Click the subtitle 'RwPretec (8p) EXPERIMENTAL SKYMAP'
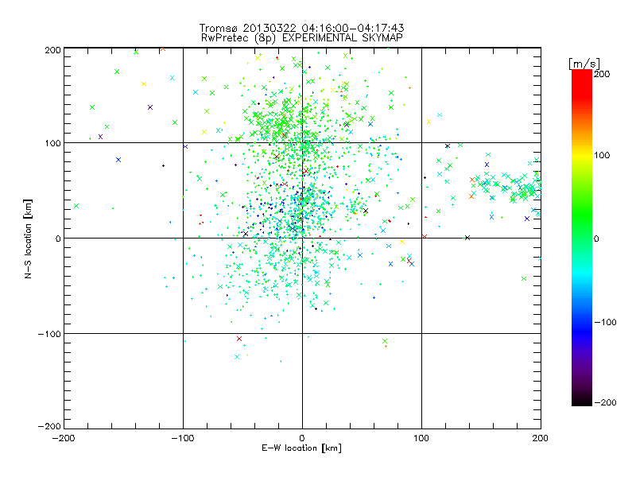The width and height of the screenshot is (636, 477). click(302, 38)
